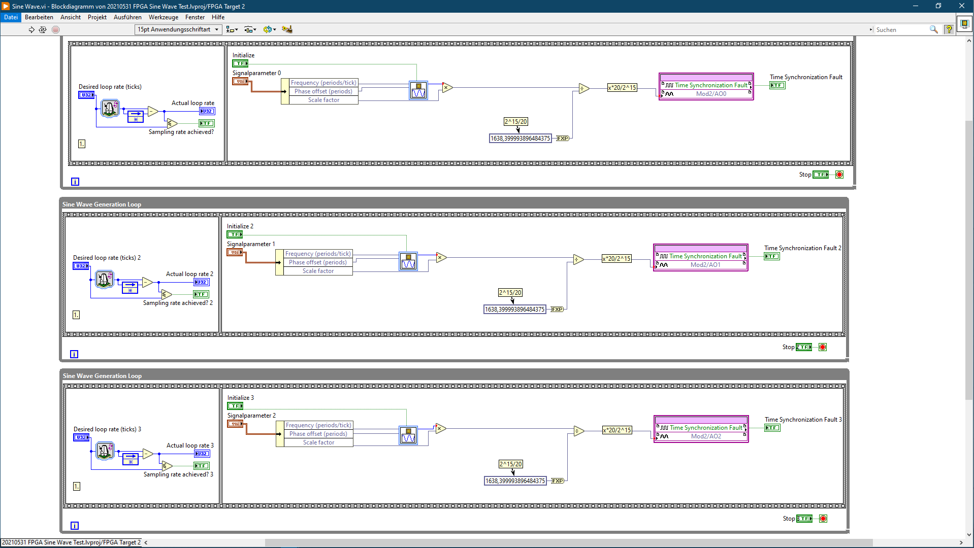The height and width of the screenshot is (548, 974).
Task: Select the sine wave generator node wired to Signalparameter 2
Action: (408, 435)
